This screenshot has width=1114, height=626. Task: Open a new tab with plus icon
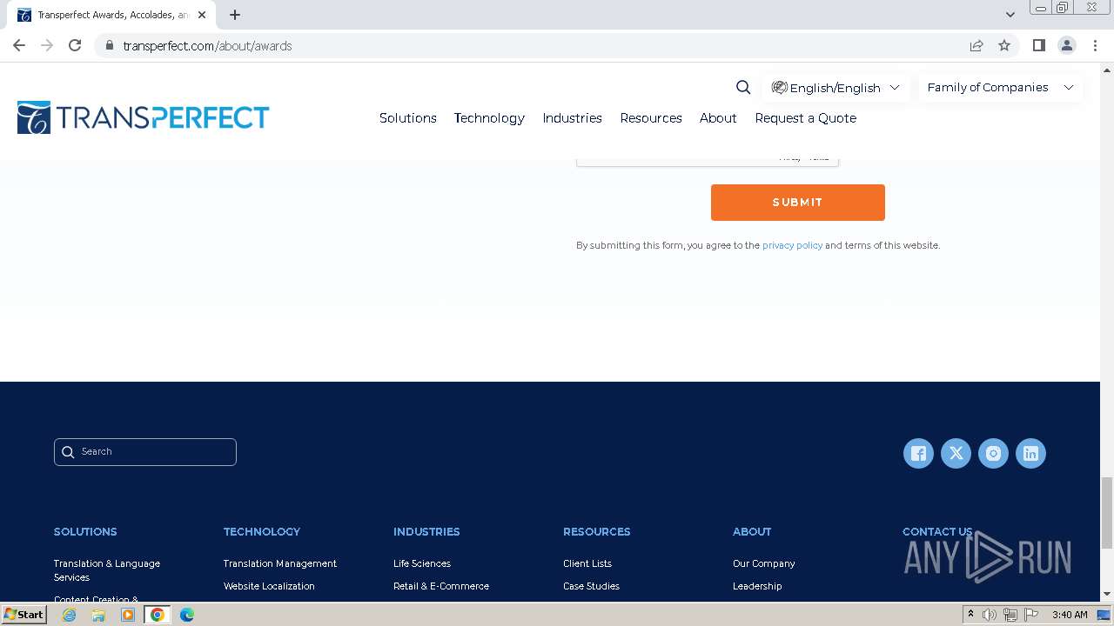235,15
